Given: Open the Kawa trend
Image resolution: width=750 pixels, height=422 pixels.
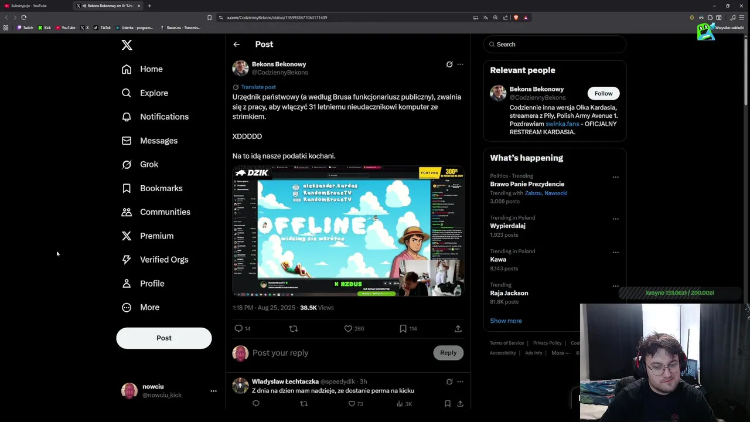Looking at the screenshot, I should [498, 260].
